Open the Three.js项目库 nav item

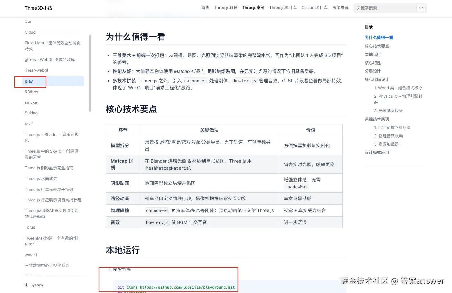[283, 8]
